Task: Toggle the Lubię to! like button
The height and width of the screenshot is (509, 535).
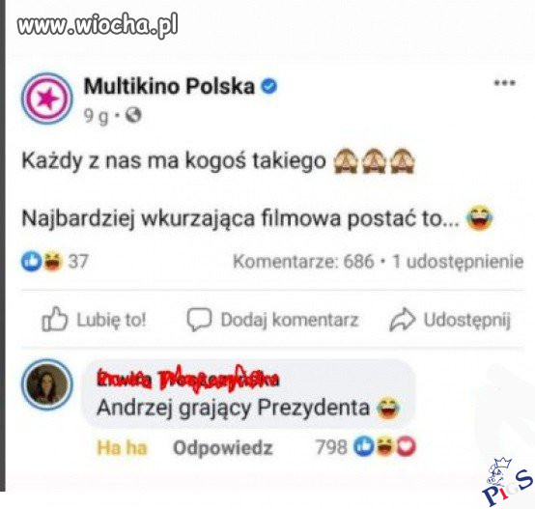Action: (x=94, y=320)
